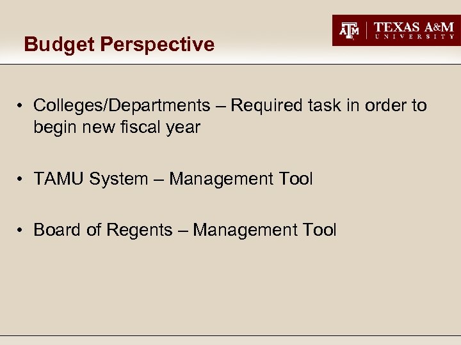Click the horizontal line under the title
This screenshot has width=461, height=345.
[x=230, y=65]
